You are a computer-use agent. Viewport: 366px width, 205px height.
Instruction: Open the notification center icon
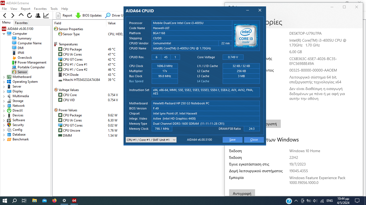(357, 200)
